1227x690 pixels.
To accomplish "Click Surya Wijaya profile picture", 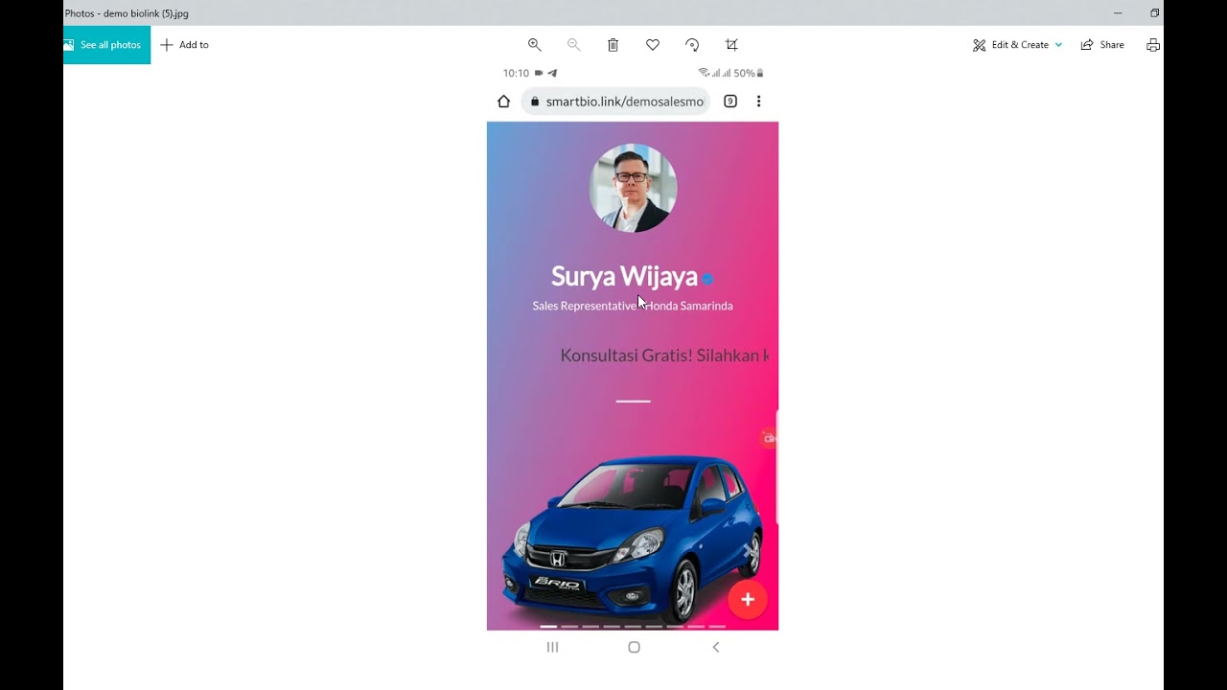I will 633,188.
